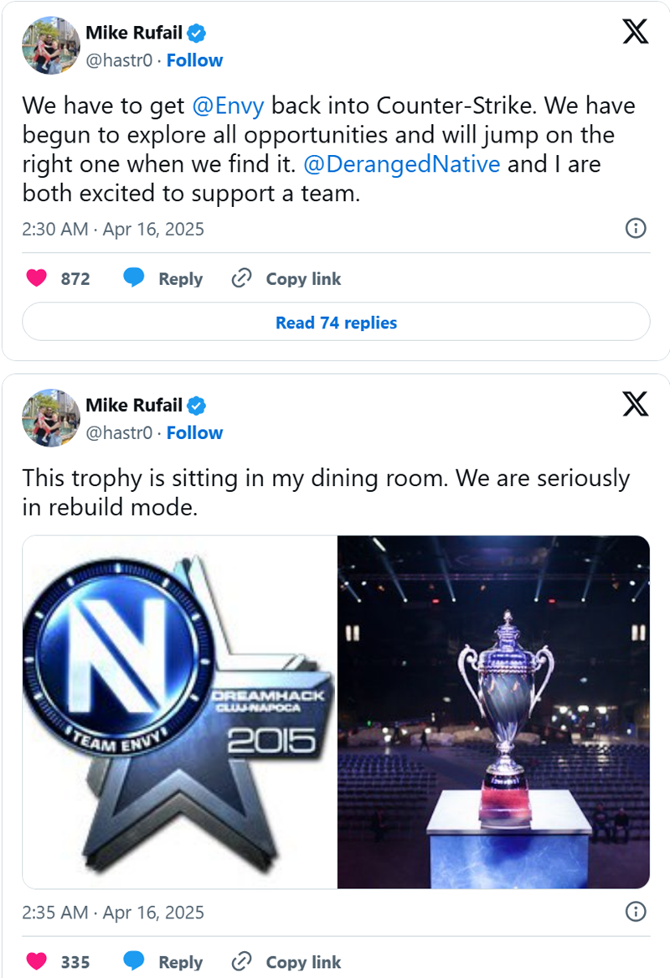The width and height of the screenshot is (670, 978).
Task: Click the 2:35 AM · Apr 16, 2025 timestamp
Action: coord(113,911)
